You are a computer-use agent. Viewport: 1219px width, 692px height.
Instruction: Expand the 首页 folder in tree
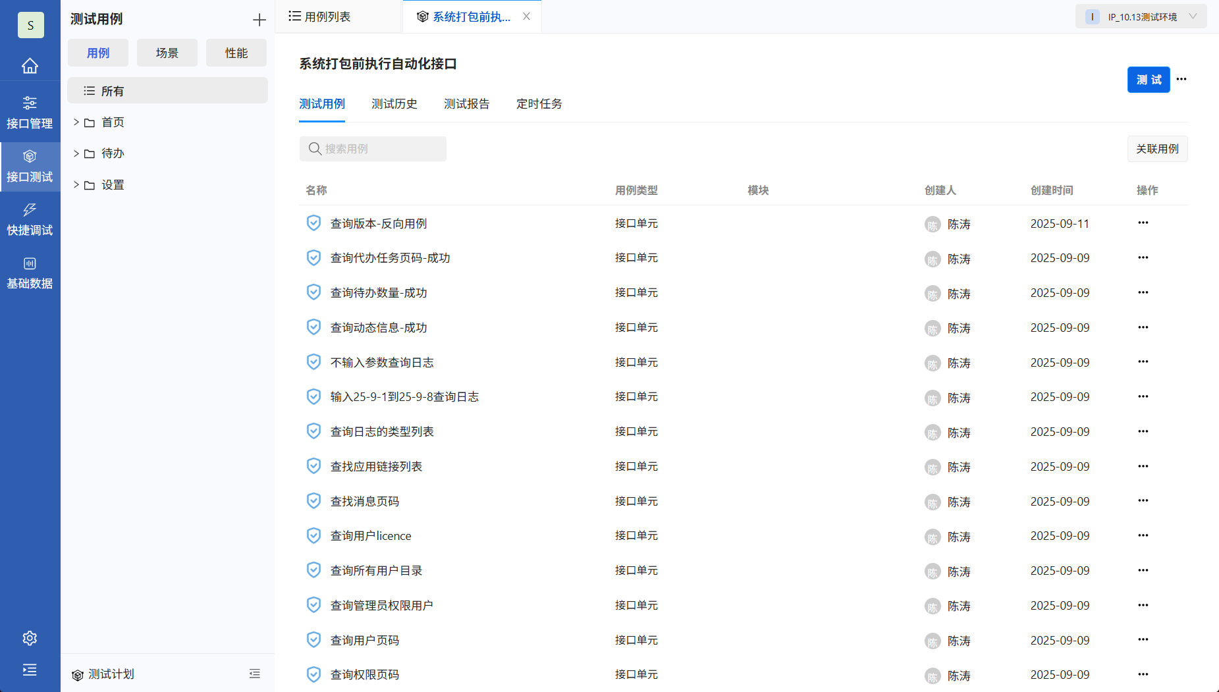tap(76, 122)
